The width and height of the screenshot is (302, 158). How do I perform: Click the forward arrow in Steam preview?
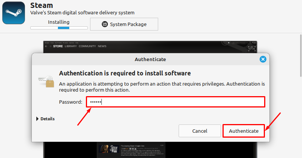click(x=50, y=46)
